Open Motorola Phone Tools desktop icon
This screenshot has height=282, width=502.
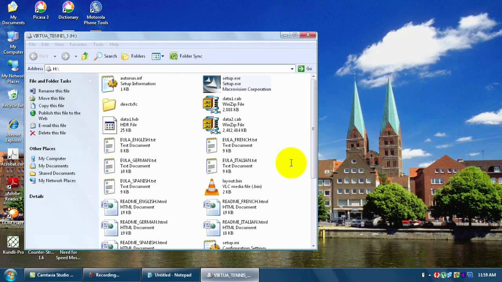click(x=96, y=13)
